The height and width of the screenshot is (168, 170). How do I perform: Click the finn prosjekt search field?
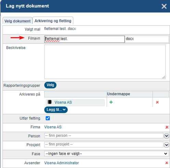pyautogui.click(x=104, y=144)
